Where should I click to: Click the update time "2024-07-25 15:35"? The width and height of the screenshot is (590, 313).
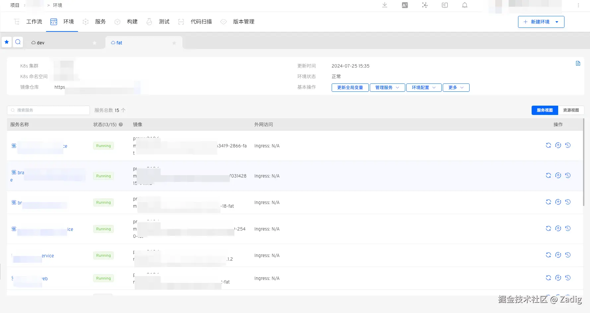(351, 66)
